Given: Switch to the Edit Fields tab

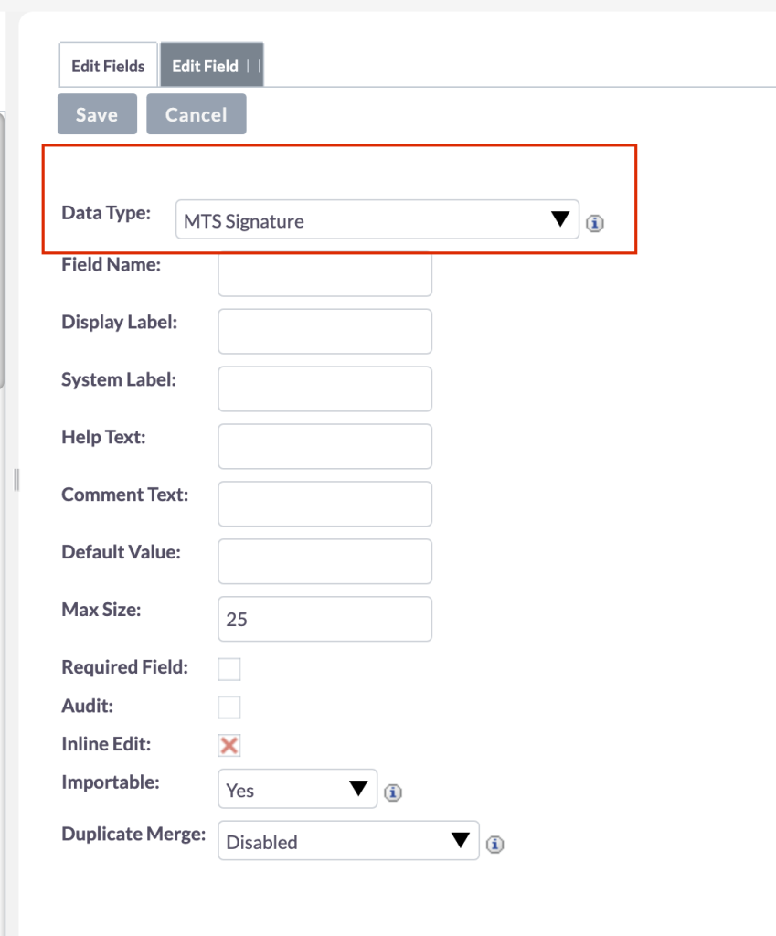Looking at the screenshot, I should pyautogui.click(x=108, y=65).
